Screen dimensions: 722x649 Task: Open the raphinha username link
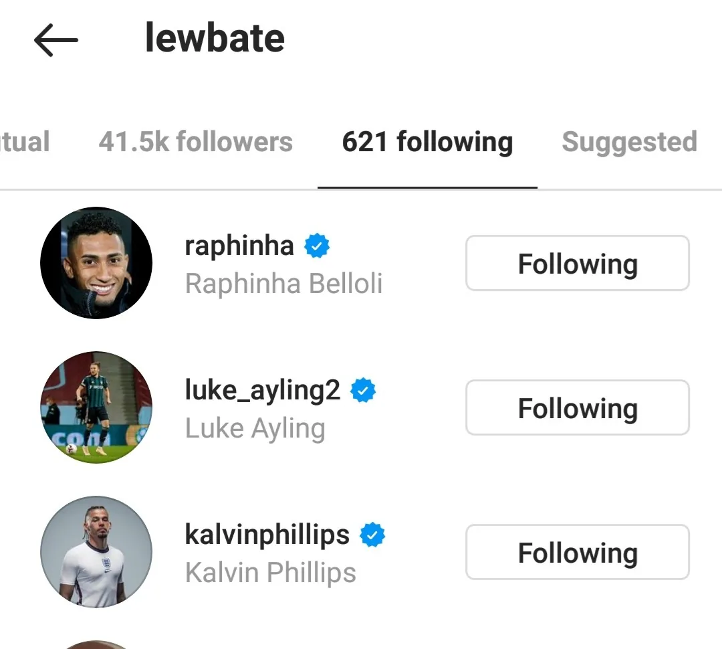pyautogui.click(x=239, y=246)
